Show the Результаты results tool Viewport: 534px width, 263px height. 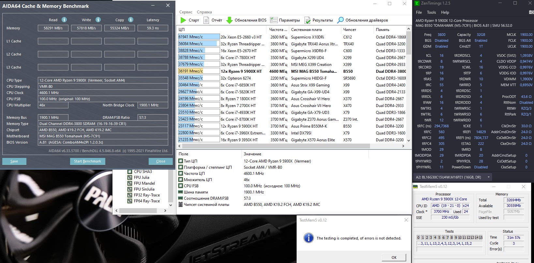[319, 20]
